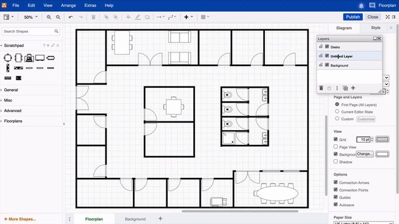Screen dimensions: 399x224
Task: Delete the selected layer with trash icon
Action: [x=321, y=88]
